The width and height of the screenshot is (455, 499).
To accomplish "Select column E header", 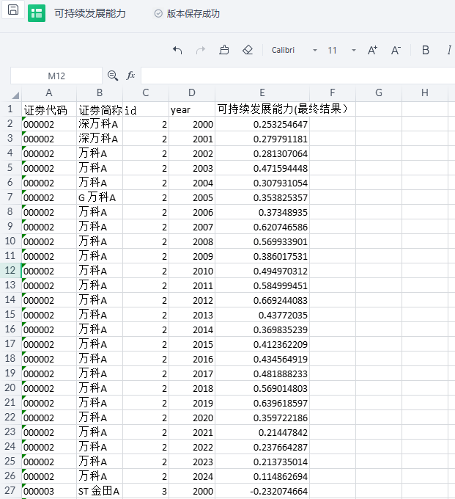I will (x=262, y=92).
